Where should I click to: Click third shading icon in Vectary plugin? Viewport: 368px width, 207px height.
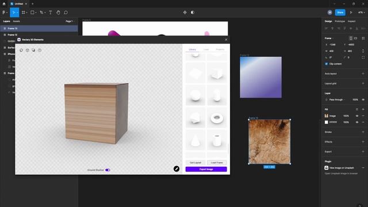tap(33, 50)
